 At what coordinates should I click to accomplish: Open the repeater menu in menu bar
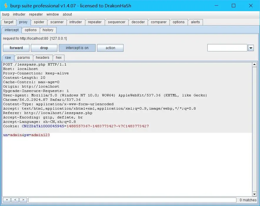tap(36, 14)
